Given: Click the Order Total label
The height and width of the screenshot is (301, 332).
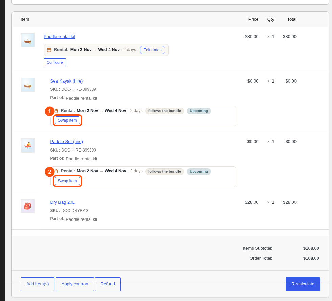Looking at the screenshot, I should click(x=261, y=258).
